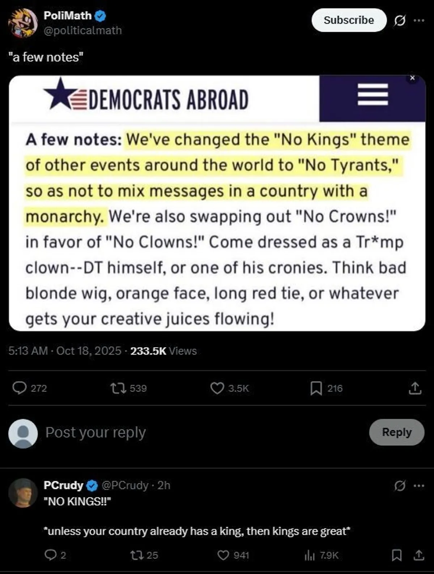Open the @politicalmath handle link
Screen dimensions: 434x574
82,30
